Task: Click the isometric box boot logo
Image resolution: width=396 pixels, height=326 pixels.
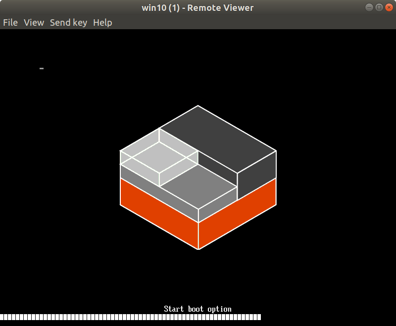Action: point(198,178)
